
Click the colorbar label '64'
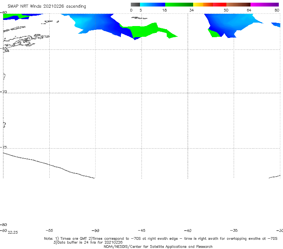pyautogui.click(x=249, y=10)
